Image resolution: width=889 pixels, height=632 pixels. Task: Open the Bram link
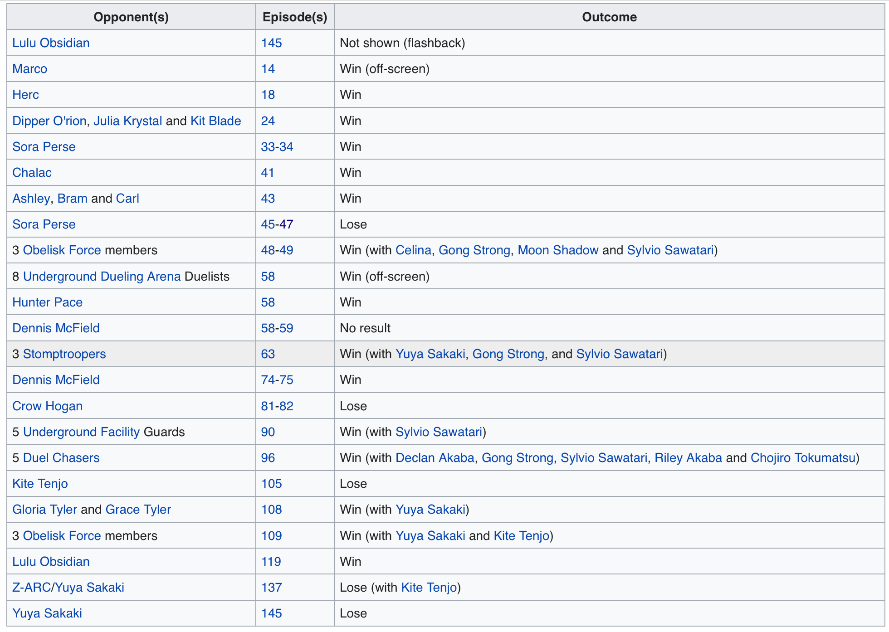tap(72, 199)
